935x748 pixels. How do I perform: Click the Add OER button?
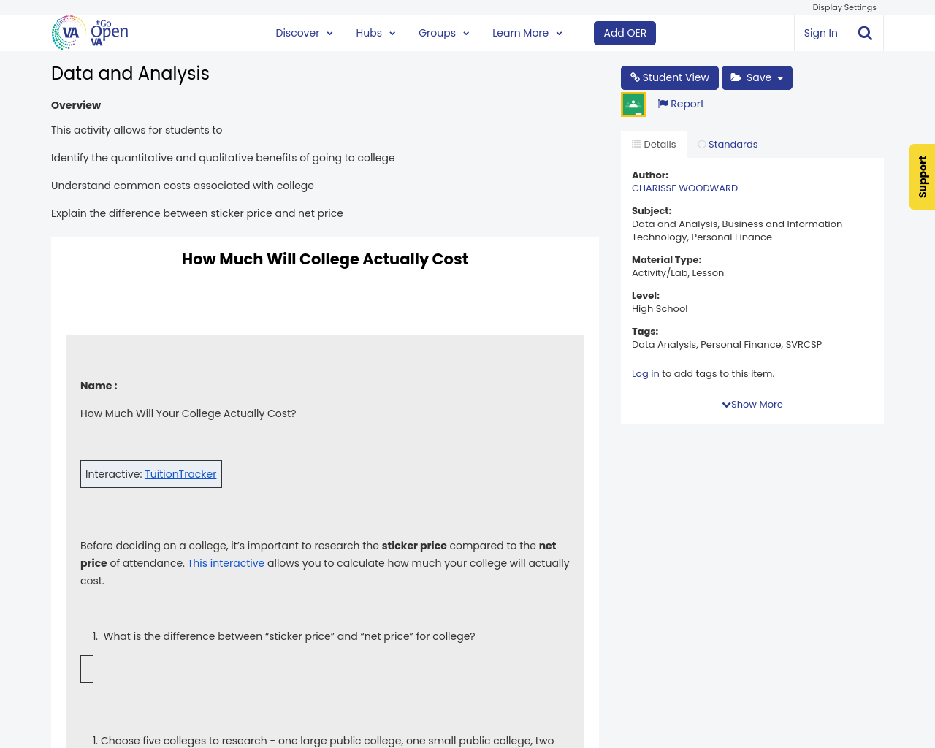[x=625, y=32]
